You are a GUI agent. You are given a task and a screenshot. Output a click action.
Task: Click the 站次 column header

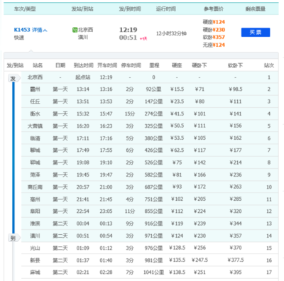click(x=269, y=65)
